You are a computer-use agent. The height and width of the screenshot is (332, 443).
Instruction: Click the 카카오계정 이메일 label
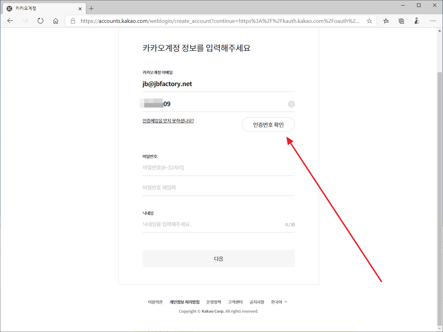pos(157,72)
